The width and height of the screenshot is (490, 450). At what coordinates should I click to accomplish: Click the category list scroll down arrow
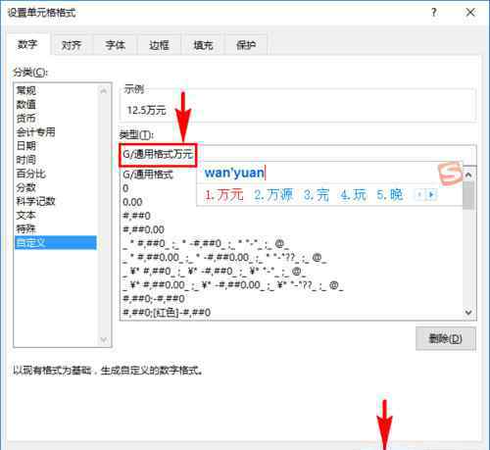(x=104, y=339)
